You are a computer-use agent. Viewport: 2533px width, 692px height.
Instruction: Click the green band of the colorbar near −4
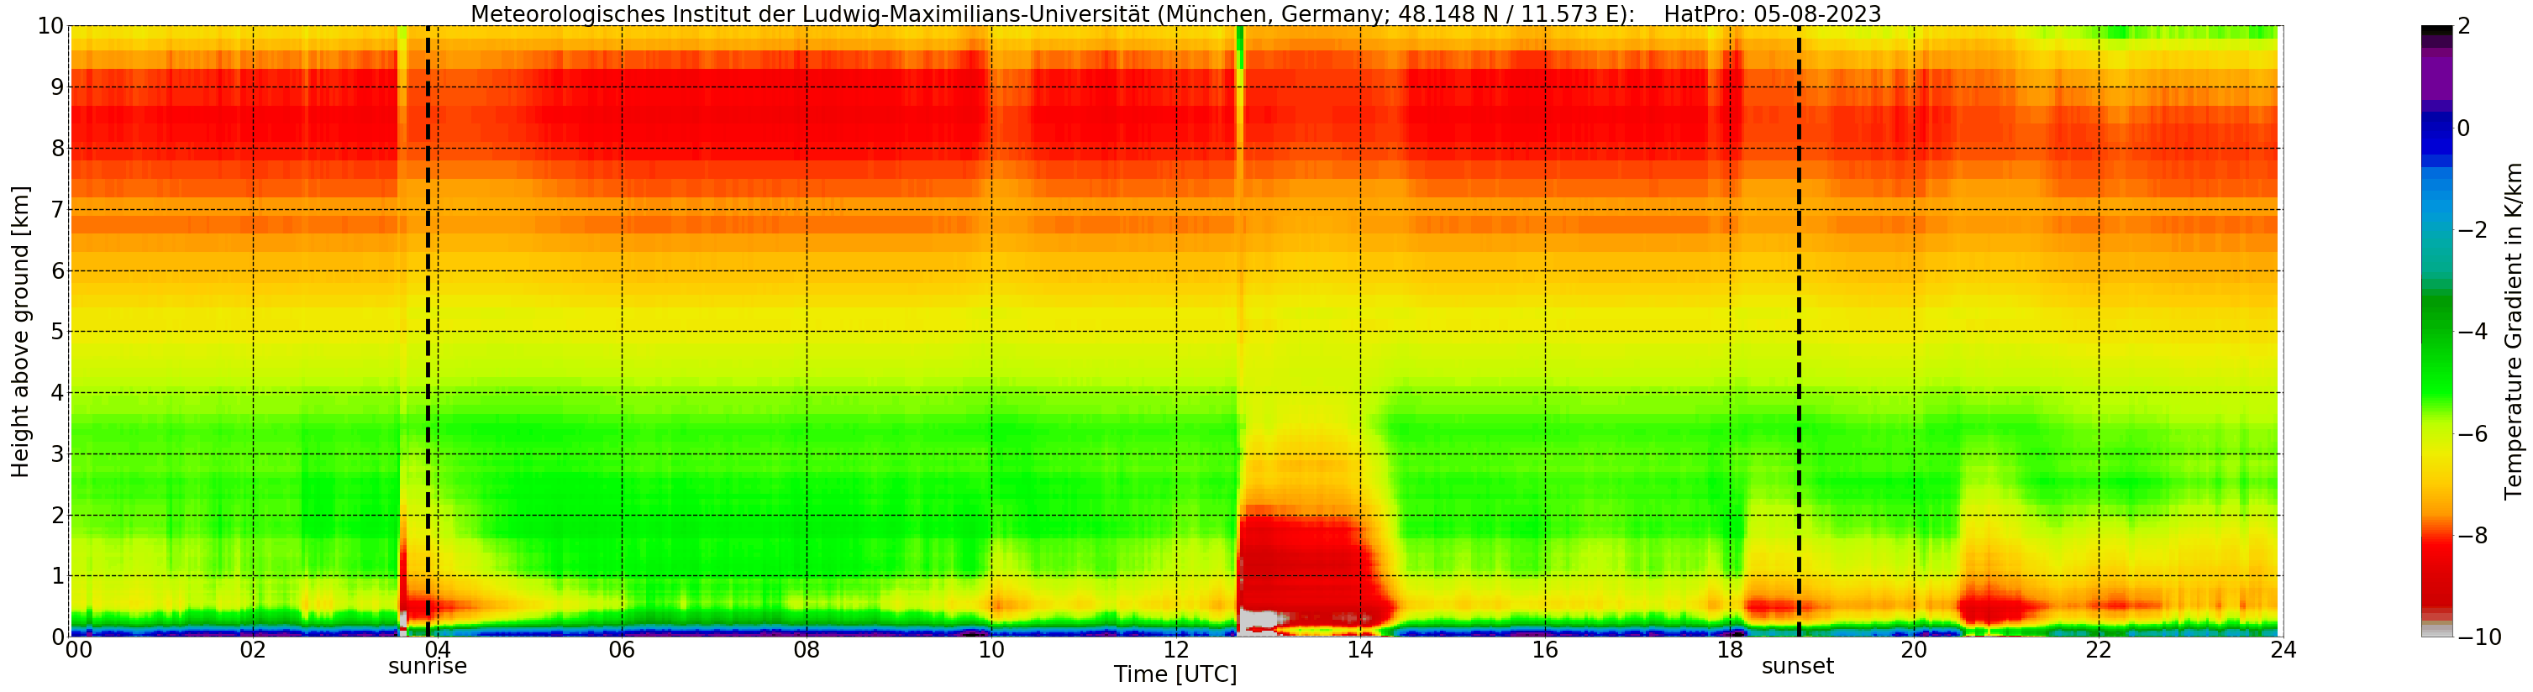point(2436,331)
